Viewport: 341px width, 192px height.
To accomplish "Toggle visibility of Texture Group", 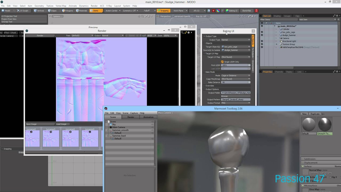I will (x=262, y=44).
